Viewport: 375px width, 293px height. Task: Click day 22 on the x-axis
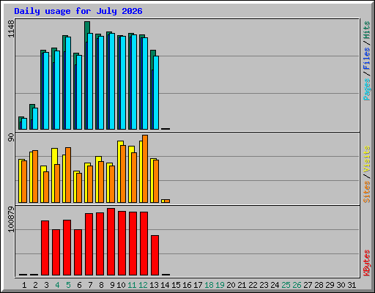click(x=253, y=285)
